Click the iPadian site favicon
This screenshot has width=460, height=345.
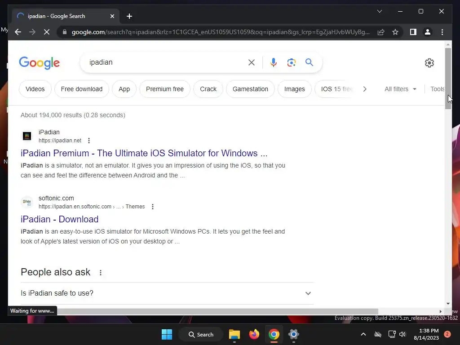[27, 136]
